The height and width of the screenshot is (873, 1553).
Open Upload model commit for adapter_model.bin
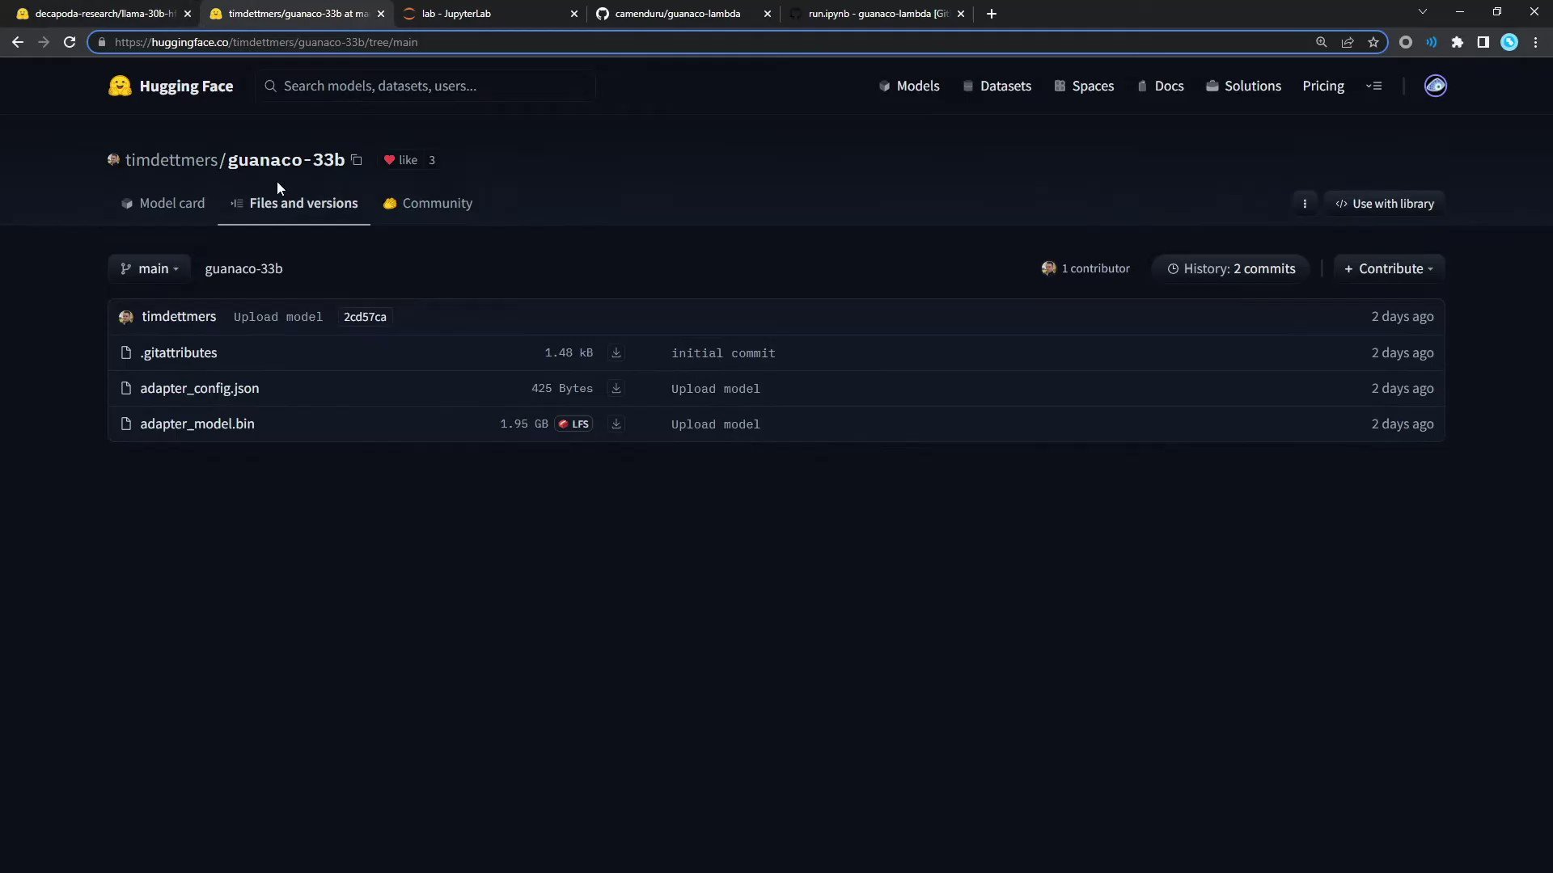pyautogui.click(x=716, y=424)
